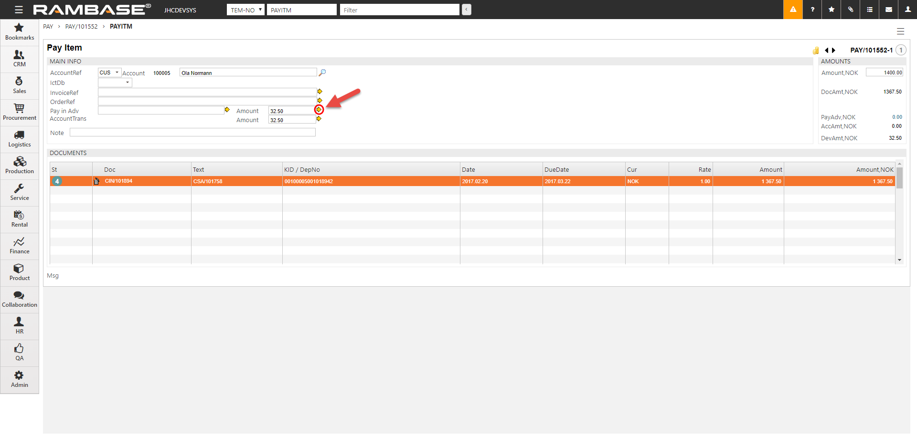Click the PAY breadcrumb link
Screen dimensions: 917x447
pos(48,27)
